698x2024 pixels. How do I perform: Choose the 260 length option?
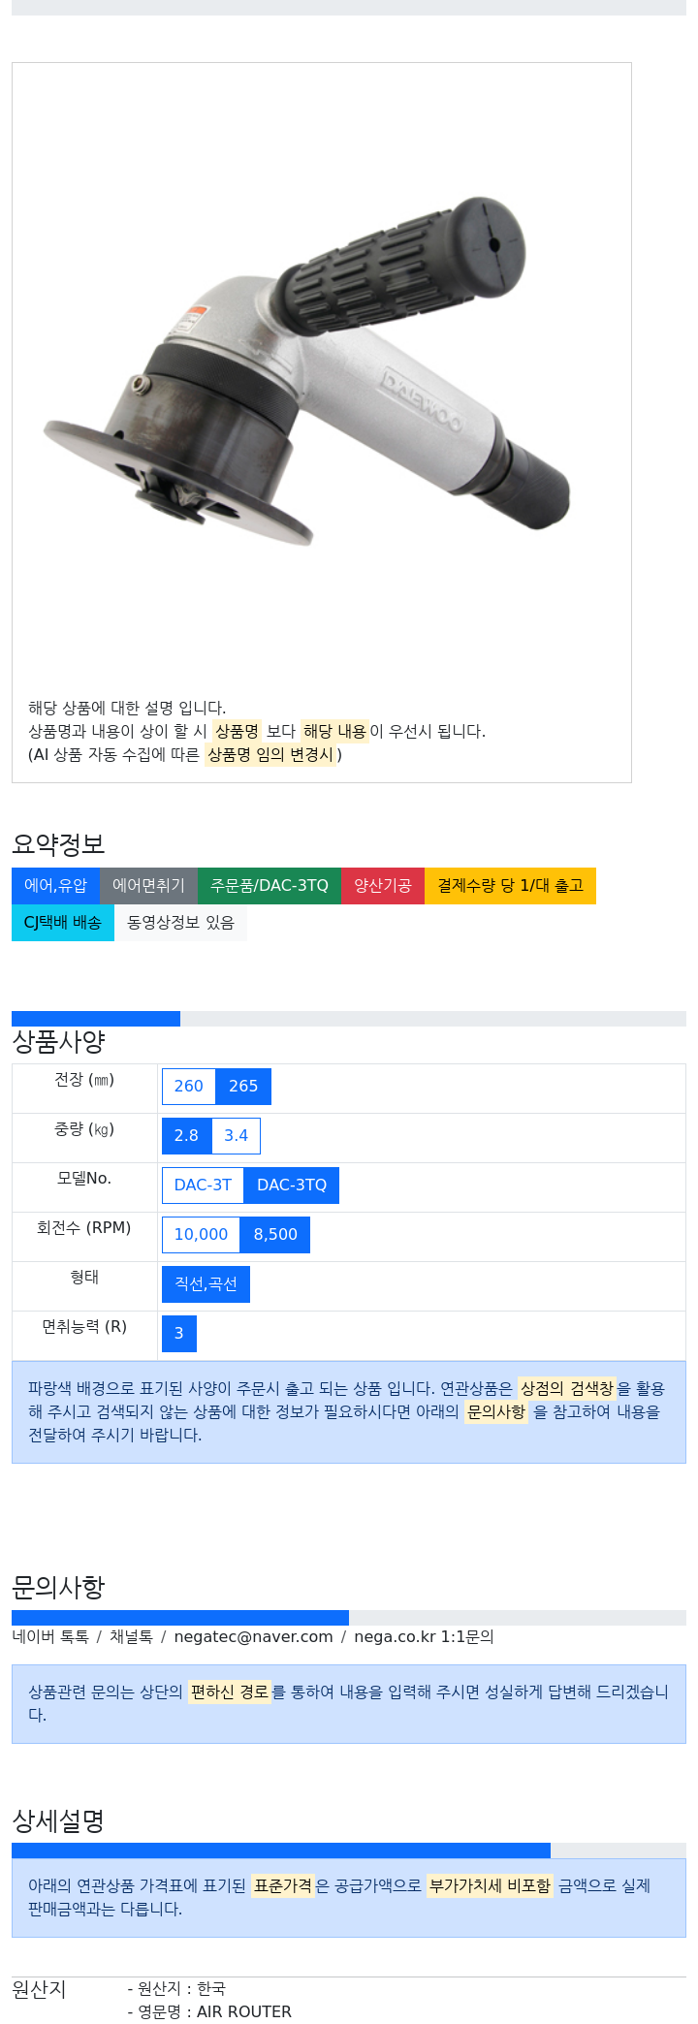pos(189,1086)
